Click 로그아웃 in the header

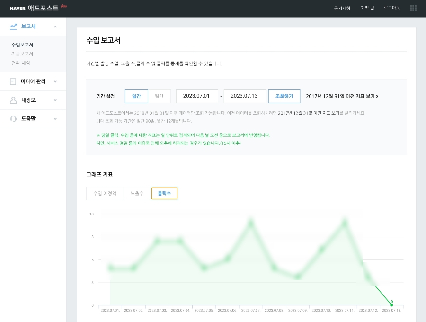click(392, 8)
